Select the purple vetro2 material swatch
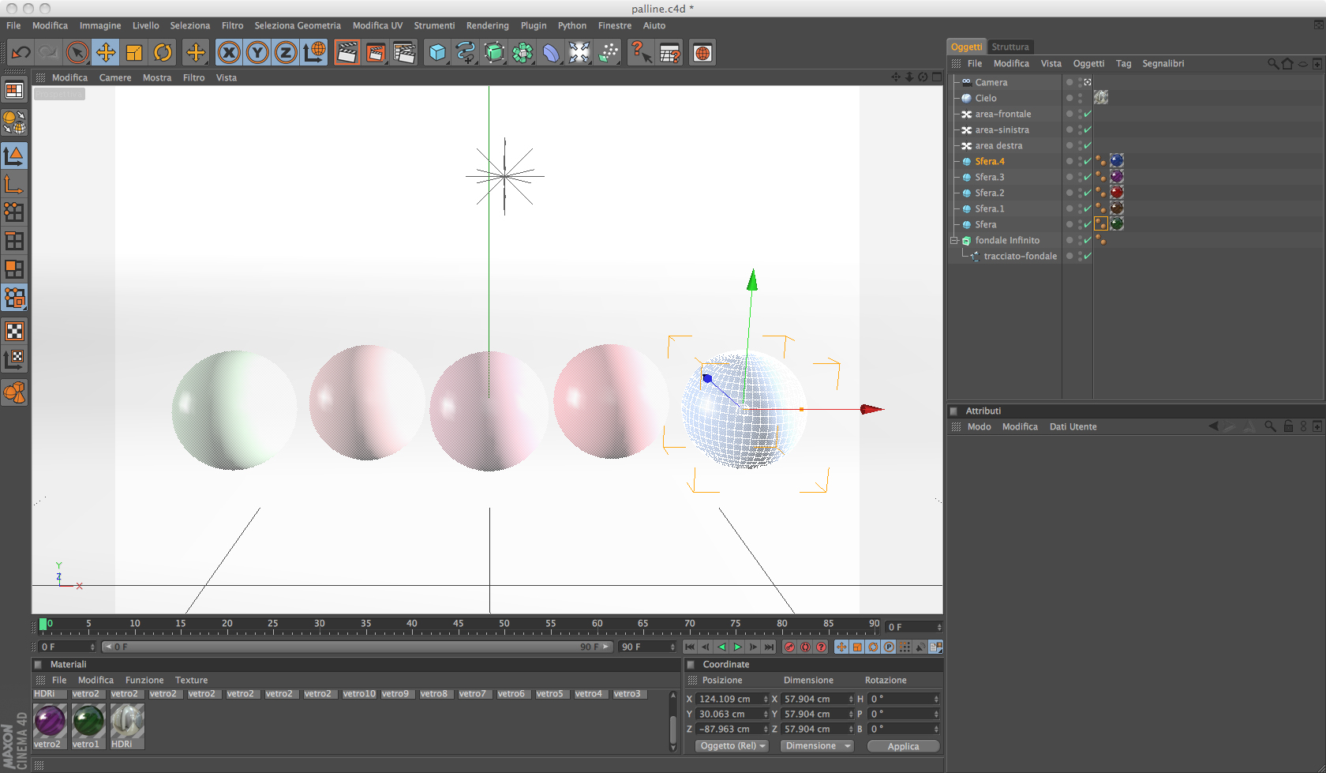 click(x=50, y=721)
